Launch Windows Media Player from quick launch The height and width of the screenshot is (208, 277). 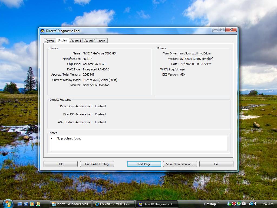(32, 204)
